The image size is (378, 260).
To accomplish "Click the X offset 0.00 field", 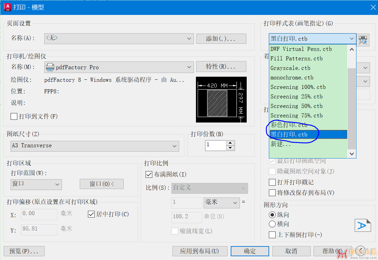I will pyautogui.click(x=39, y=214).
